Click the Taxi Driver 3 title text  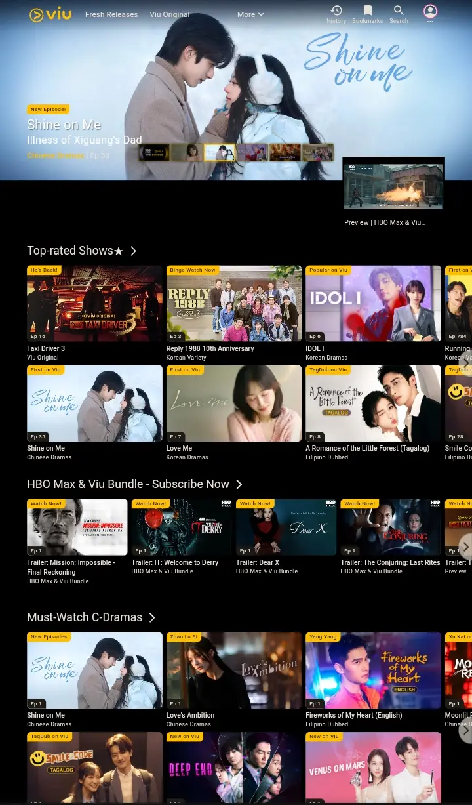(x=46, y=348)
